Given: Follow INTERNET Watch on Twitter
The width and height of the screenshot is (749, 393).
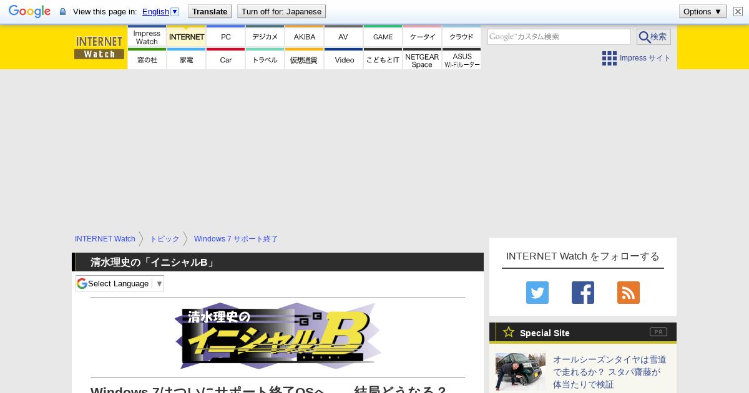Looking at the screenshot, I should (x=537, y=293).
